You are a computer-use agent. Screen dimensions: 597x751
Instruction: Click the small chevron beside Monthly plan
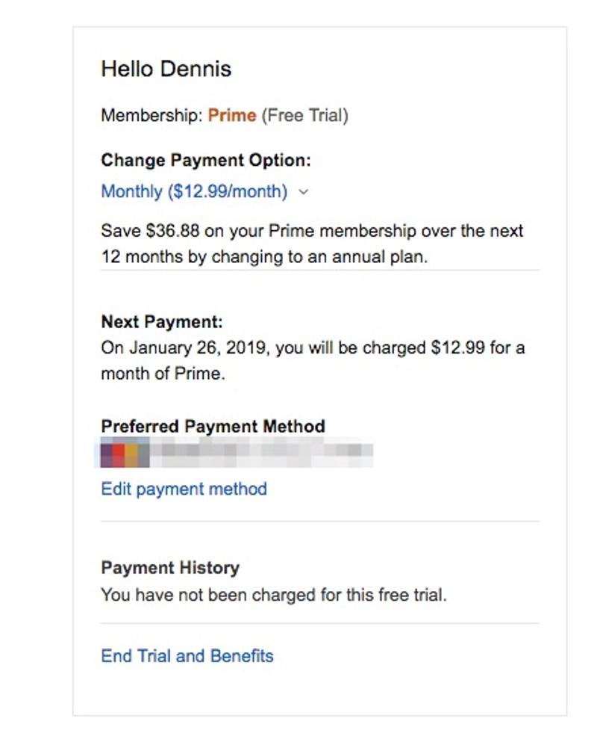[x=303, y=192]
